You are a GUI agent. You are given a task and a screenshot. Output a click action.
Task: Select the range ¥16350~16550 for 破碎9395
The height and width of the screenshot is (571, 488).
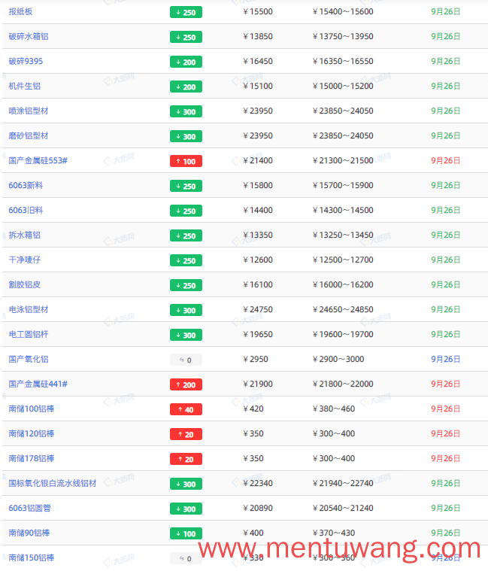pos(343,61)
